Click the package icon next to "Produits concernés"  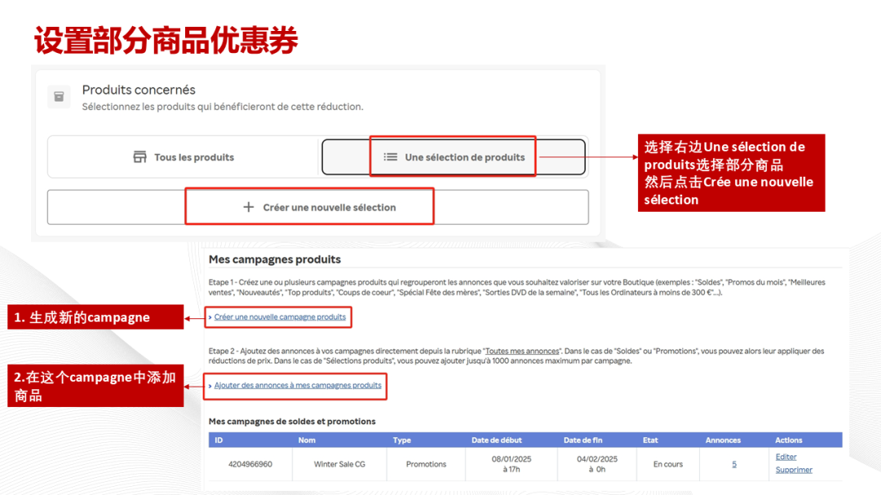point(58,95)
